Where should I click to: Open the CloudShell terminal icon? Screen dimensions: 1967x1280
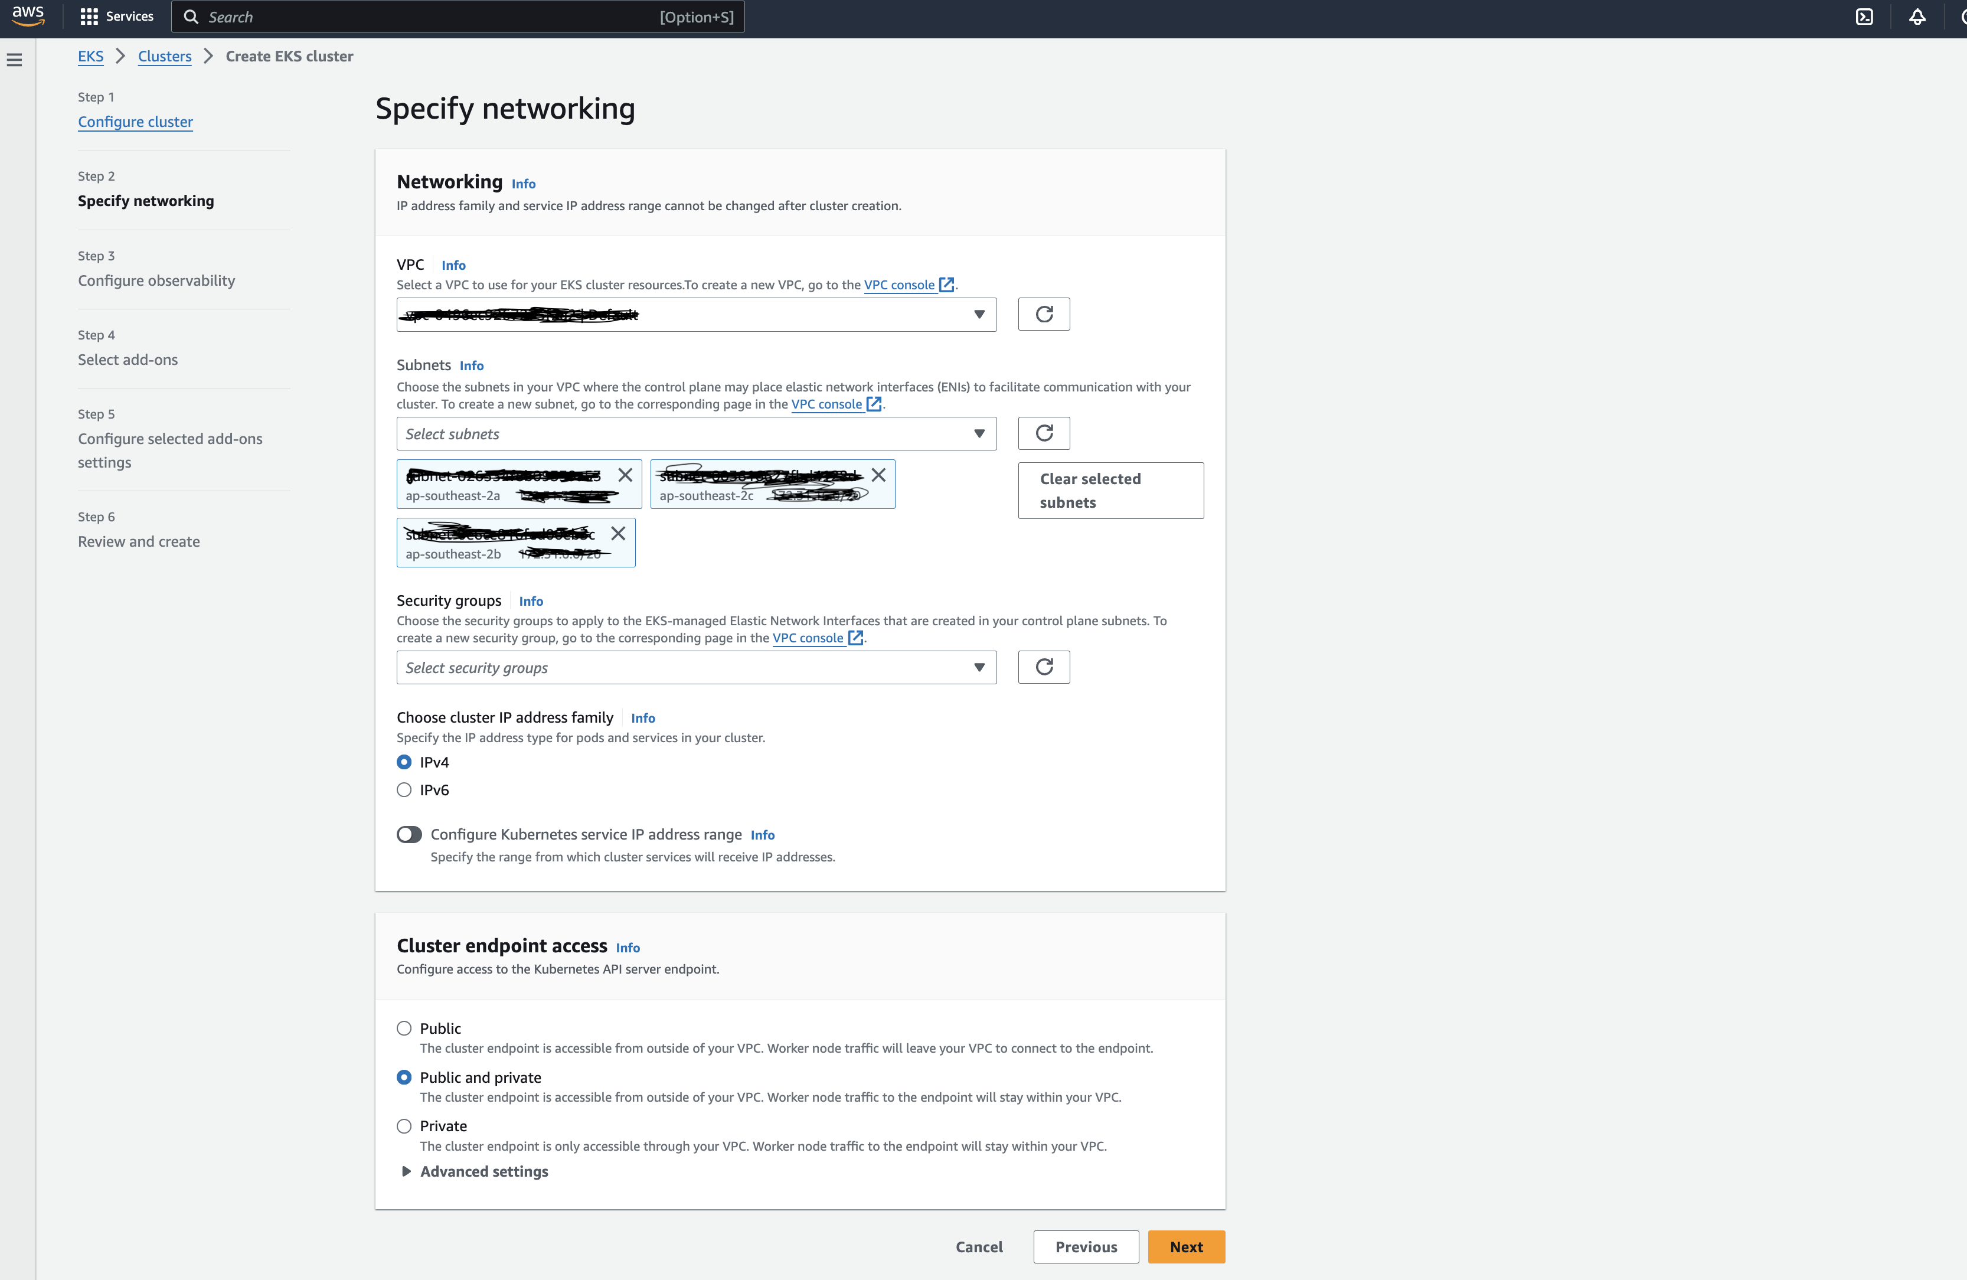(1864, 17)
